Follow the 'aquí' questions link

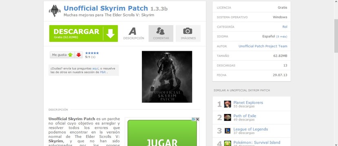point(95,69)
